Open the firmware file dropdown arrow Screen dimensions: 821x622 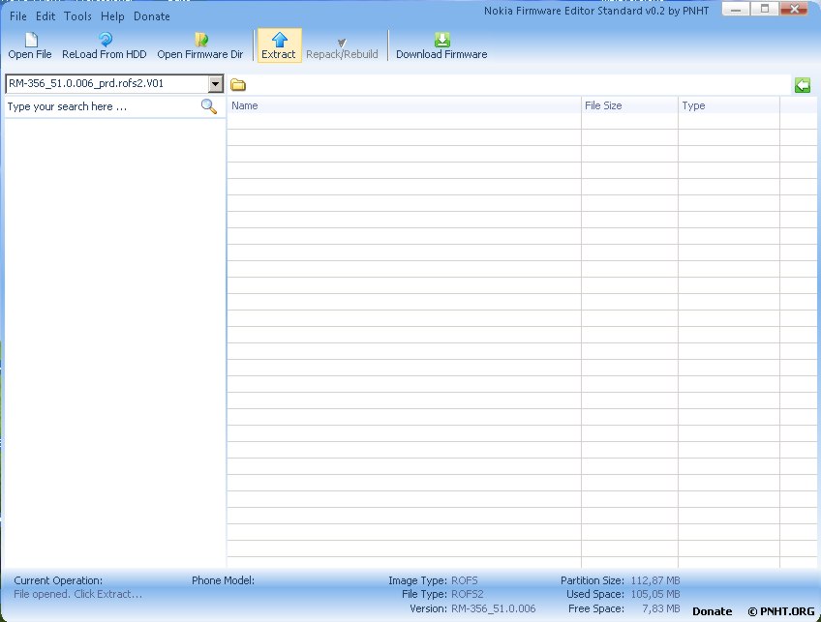pyautogui.click(x=215, y=84)
